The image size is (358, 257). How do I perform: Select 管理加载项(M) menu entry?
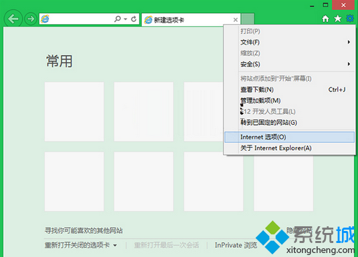pyautogui.click(x=289, y=100)
